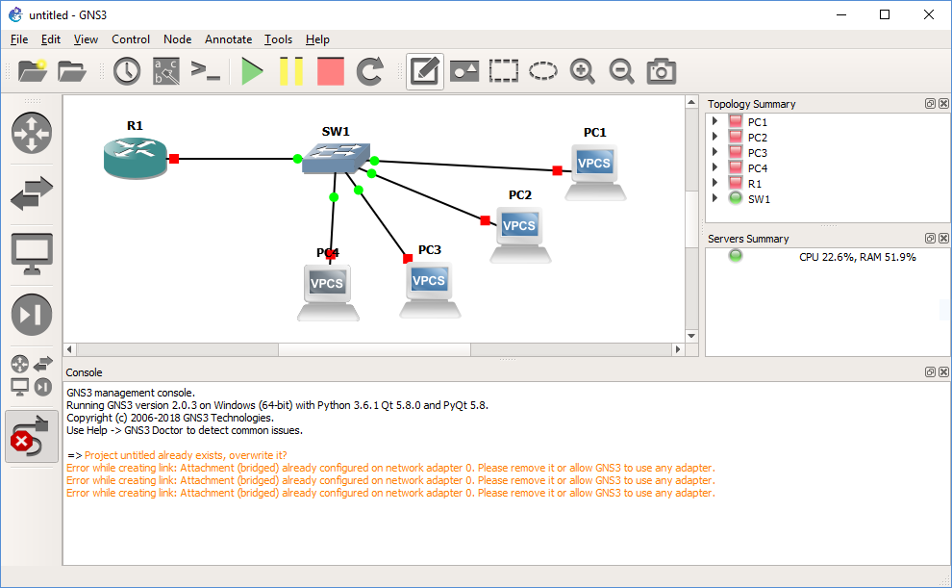Click canvas horizontal scrollbar left arrow
The width and height of the screenshot is (952, 588).
pos(70,349)
